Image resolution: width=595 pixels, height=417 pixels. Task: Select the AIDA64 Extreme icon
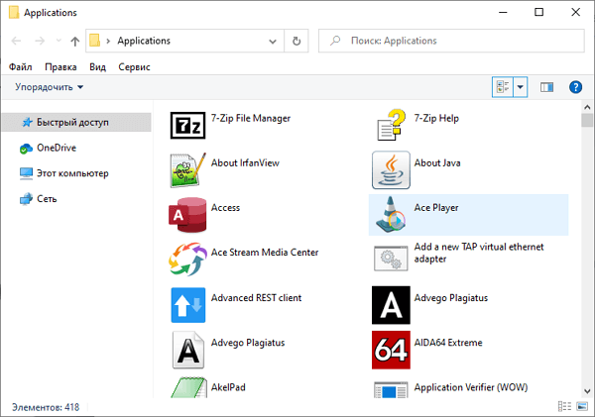point(391,350)
